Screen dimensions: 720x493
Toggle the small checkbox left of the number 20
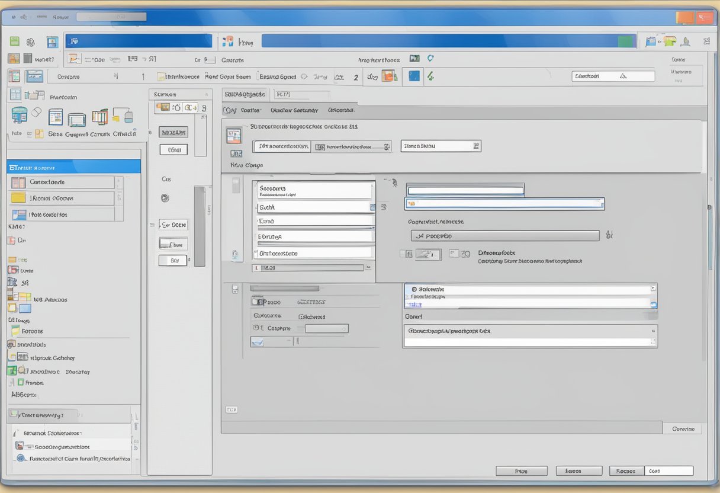pyautogui.click(x=454, y=254)
